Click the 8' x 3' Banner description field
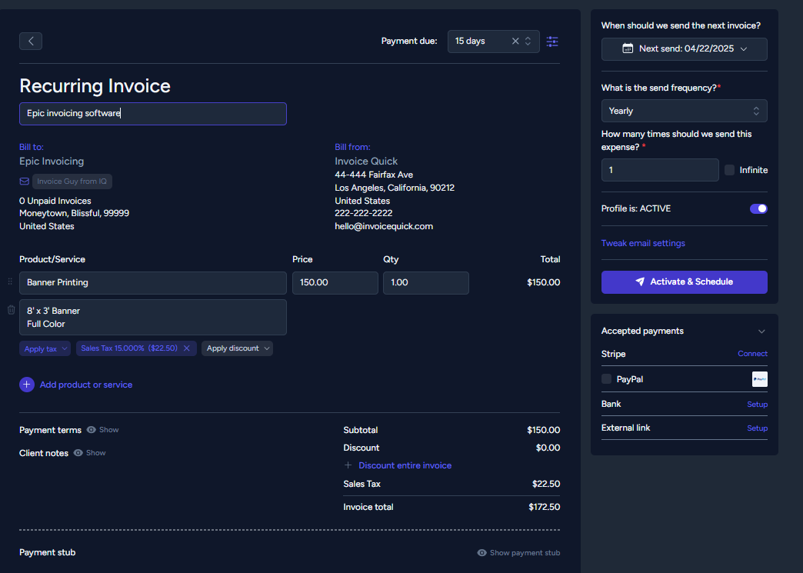803x573 pixels. click(x=152, y=318)
